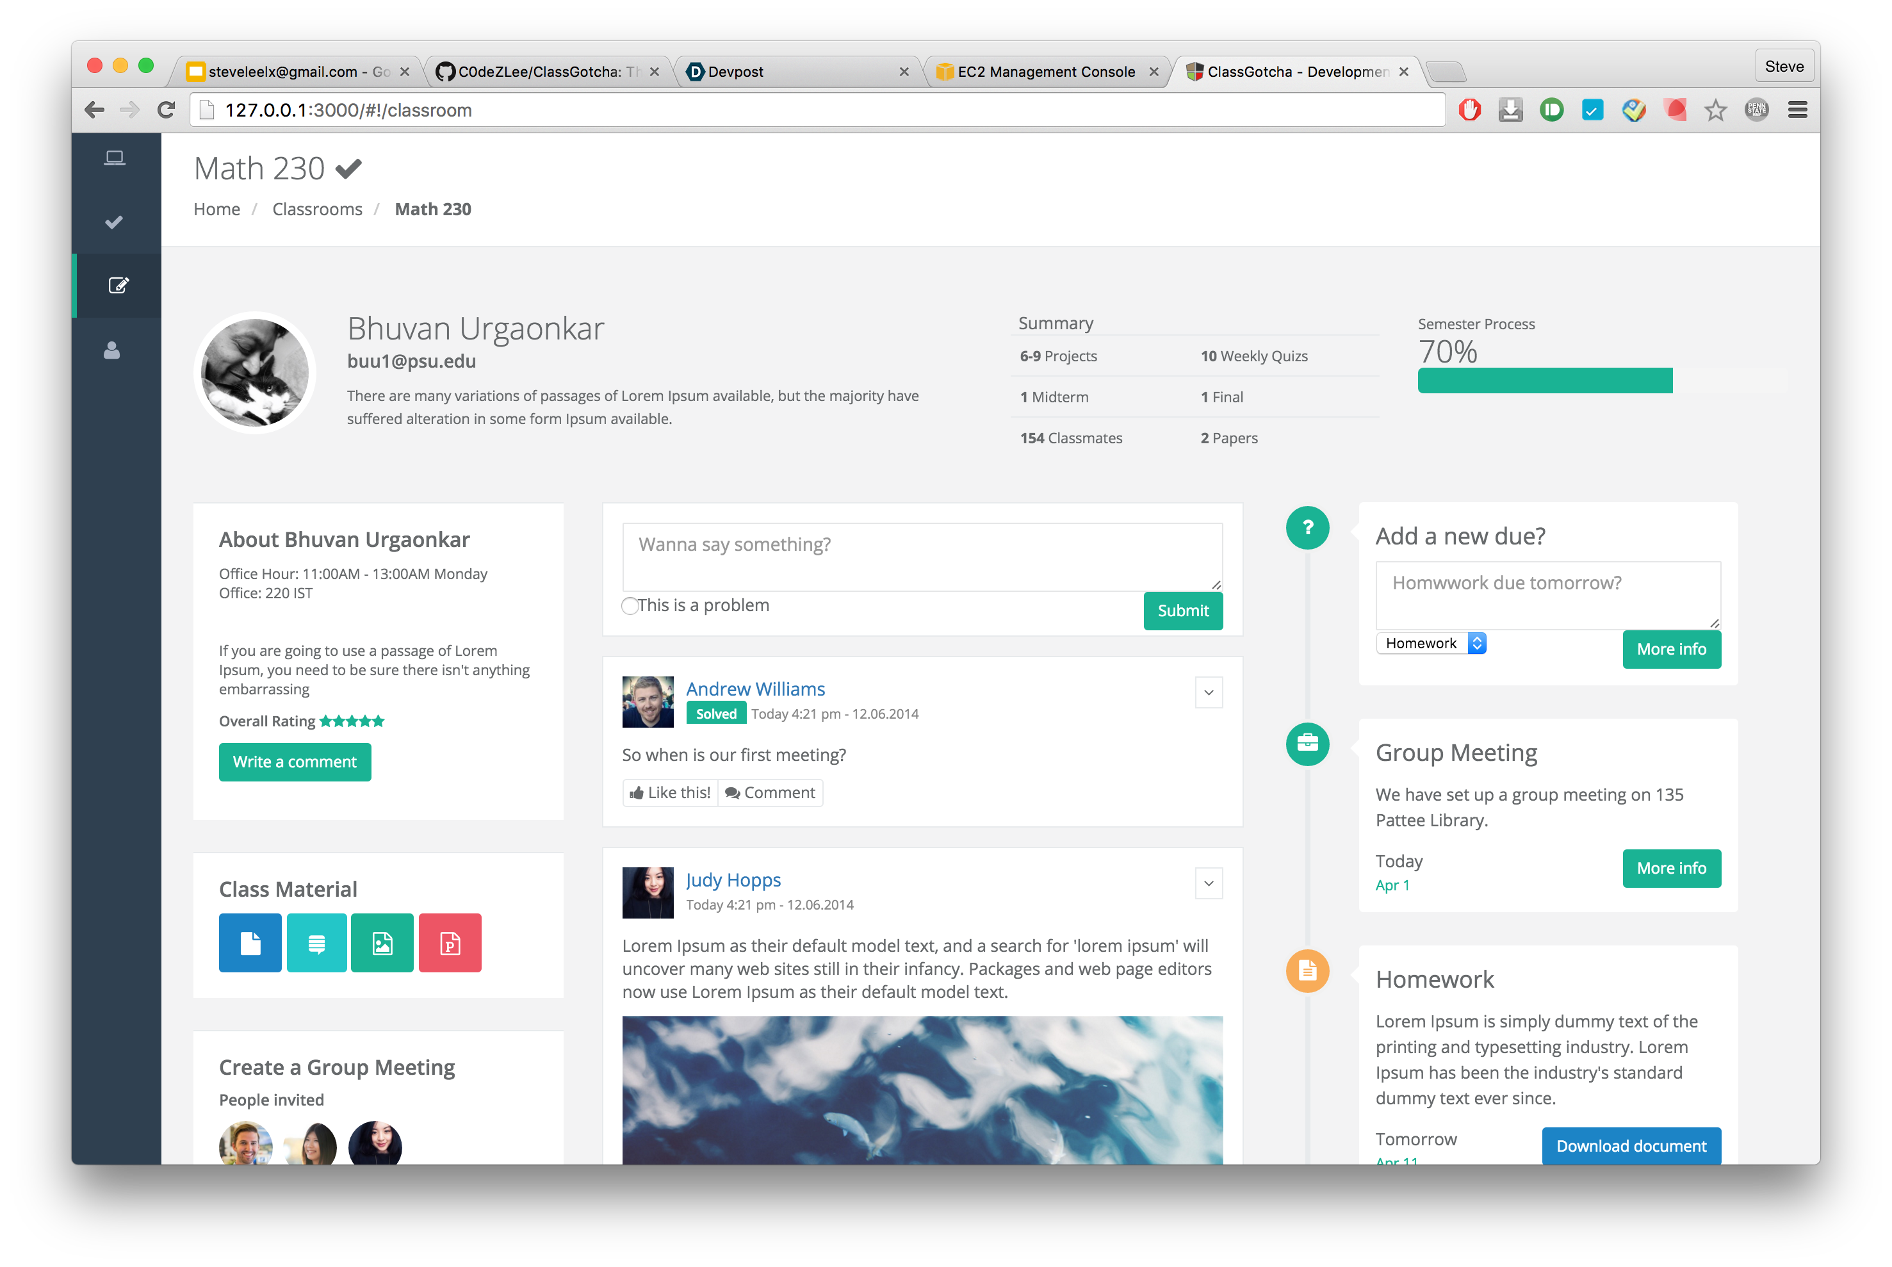This screenshot has height=1267, width=1892.
Task: Like Andrew Williams' post
Action: (671, 793)
